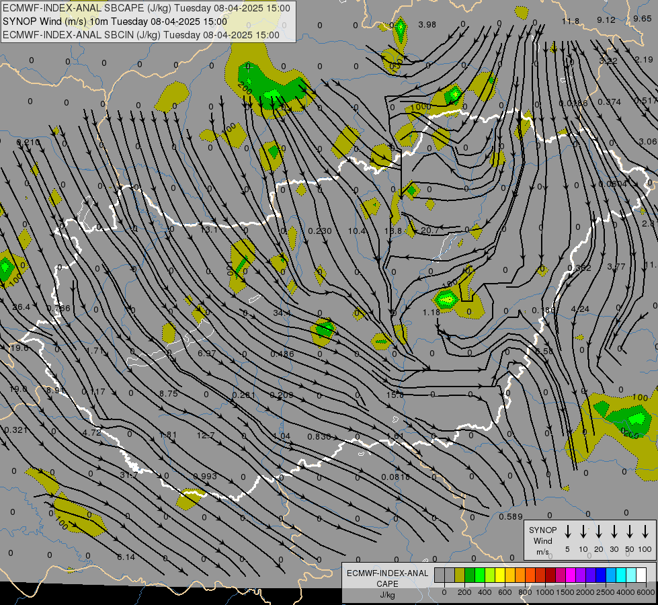Click the wind arrow above 10 m/s

pos(583,532)
